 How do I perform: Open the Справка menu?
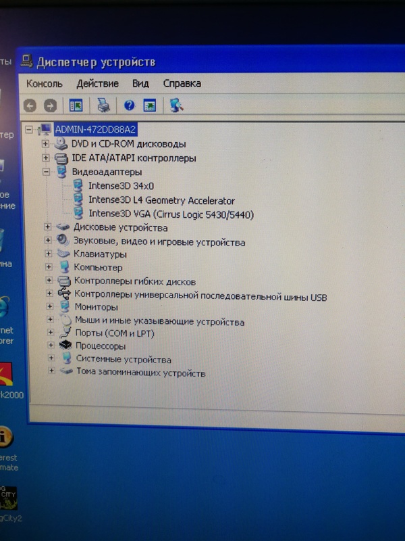tap(182, 83)
